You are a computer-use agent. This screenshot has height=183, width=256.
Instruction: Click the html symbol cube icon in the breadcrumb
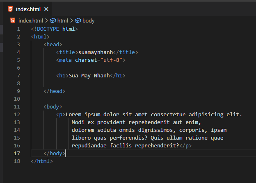(x=53, y=21)
